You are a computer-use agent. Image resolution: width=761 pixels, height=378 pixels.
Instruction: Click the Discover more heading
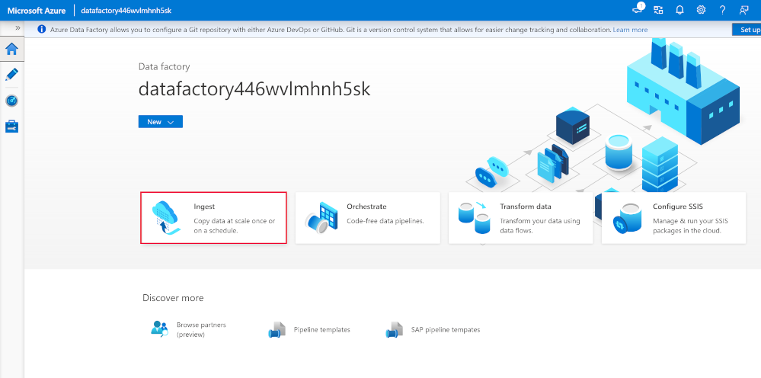[x=173, y=298]
